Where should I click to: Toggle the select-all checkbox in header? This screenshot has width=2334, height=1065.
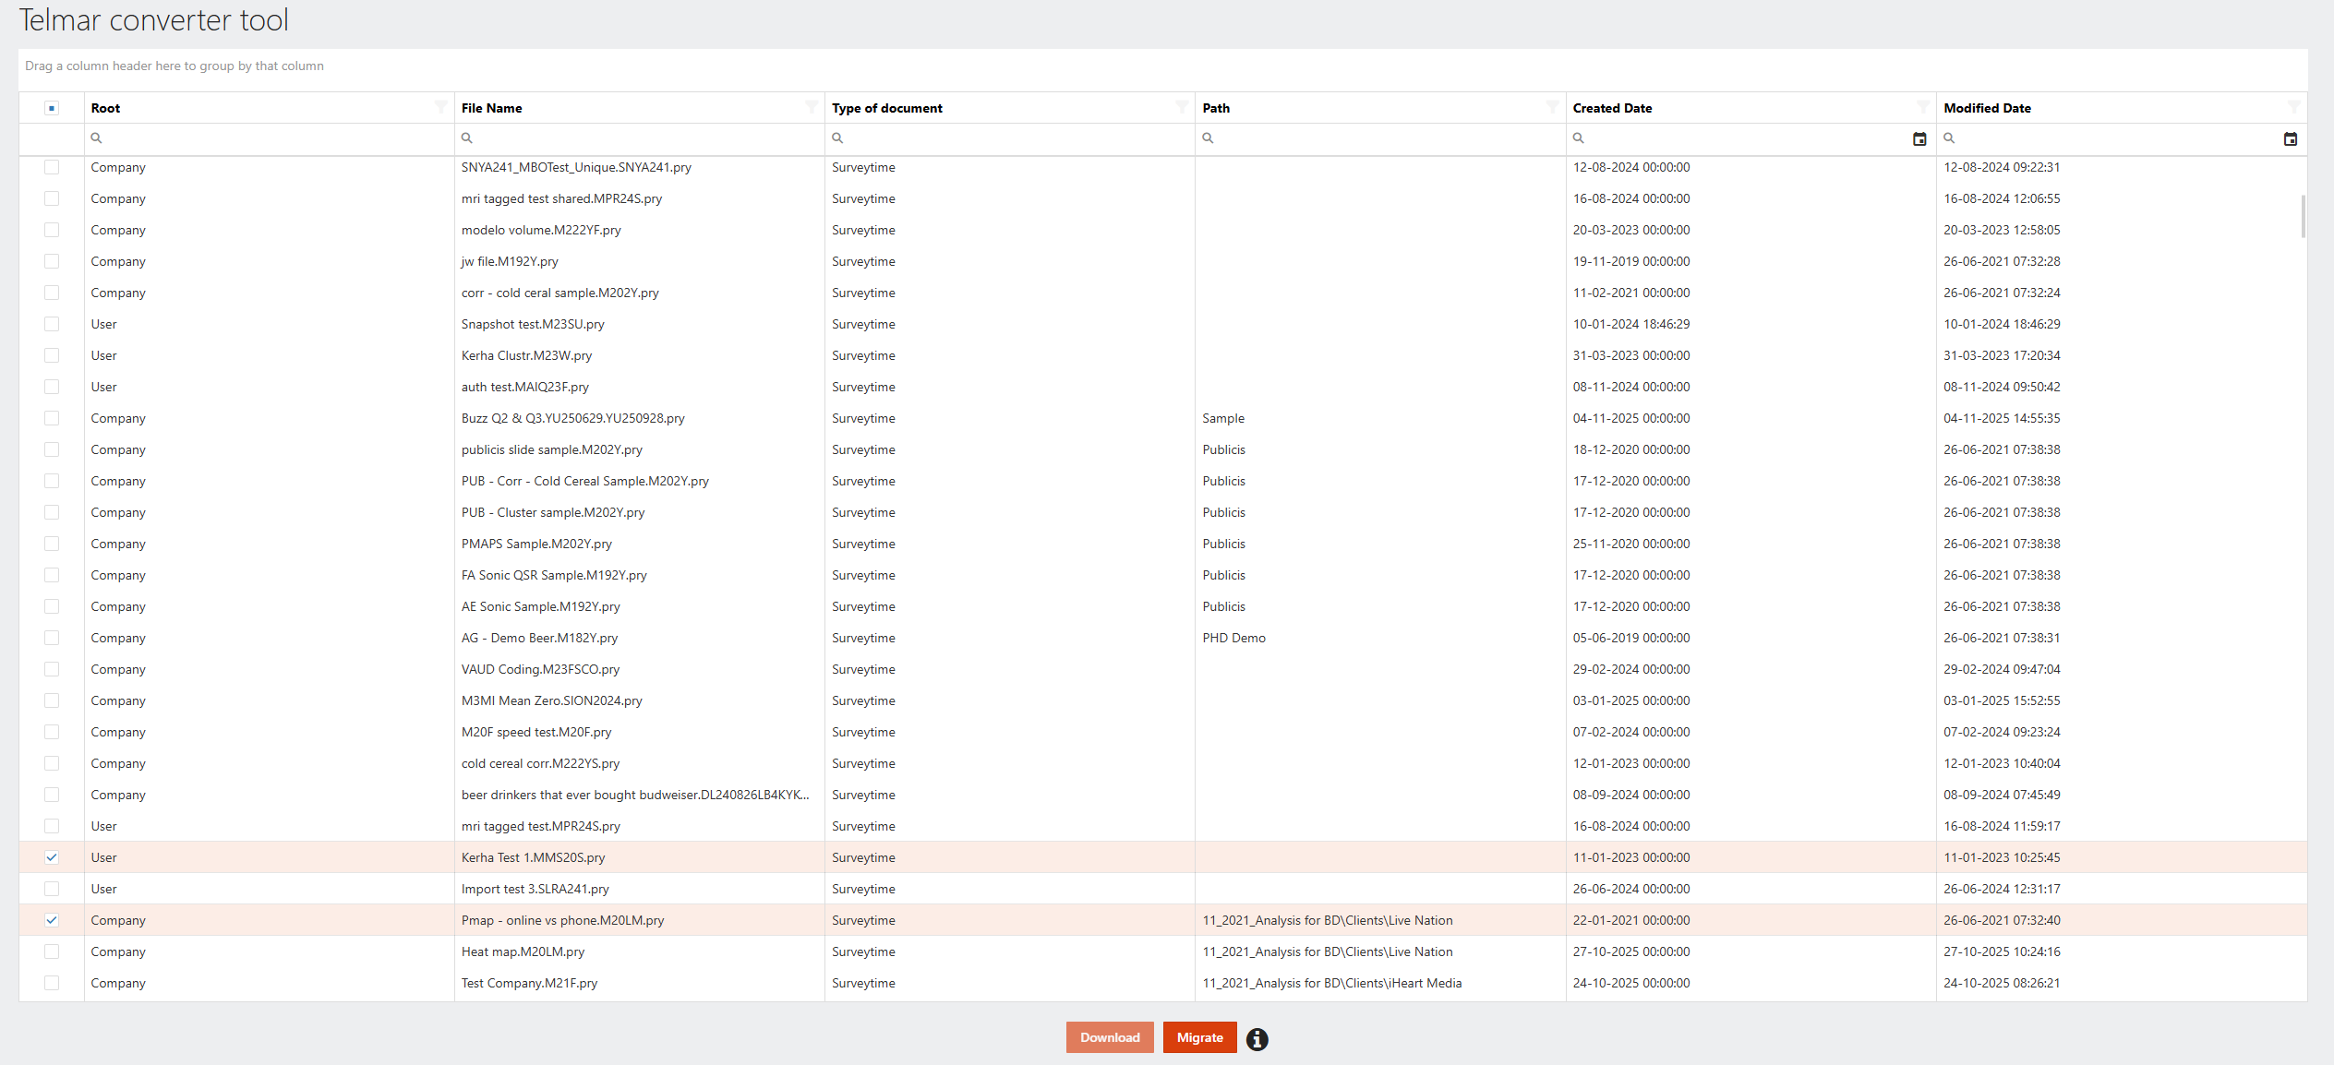pyautogui.click(x=52, y=108)
